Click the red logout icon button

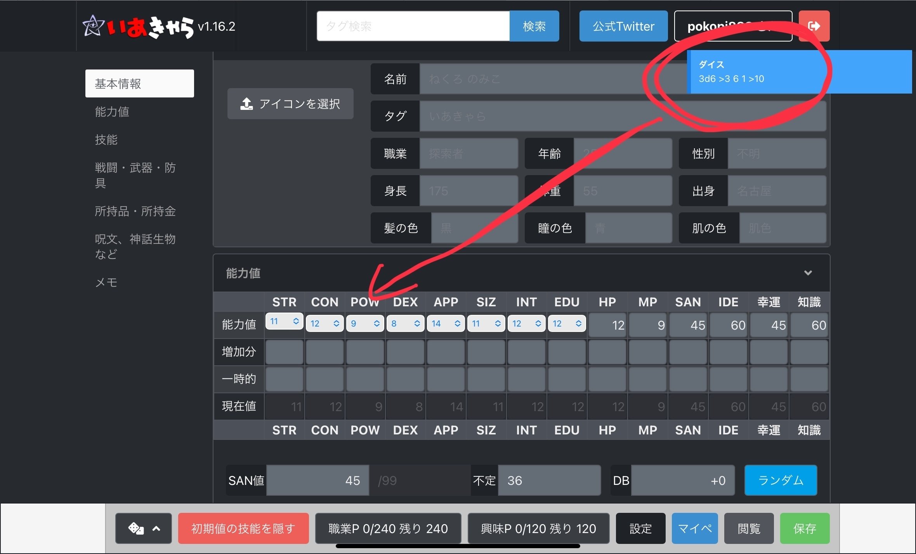tap(814, 26)
